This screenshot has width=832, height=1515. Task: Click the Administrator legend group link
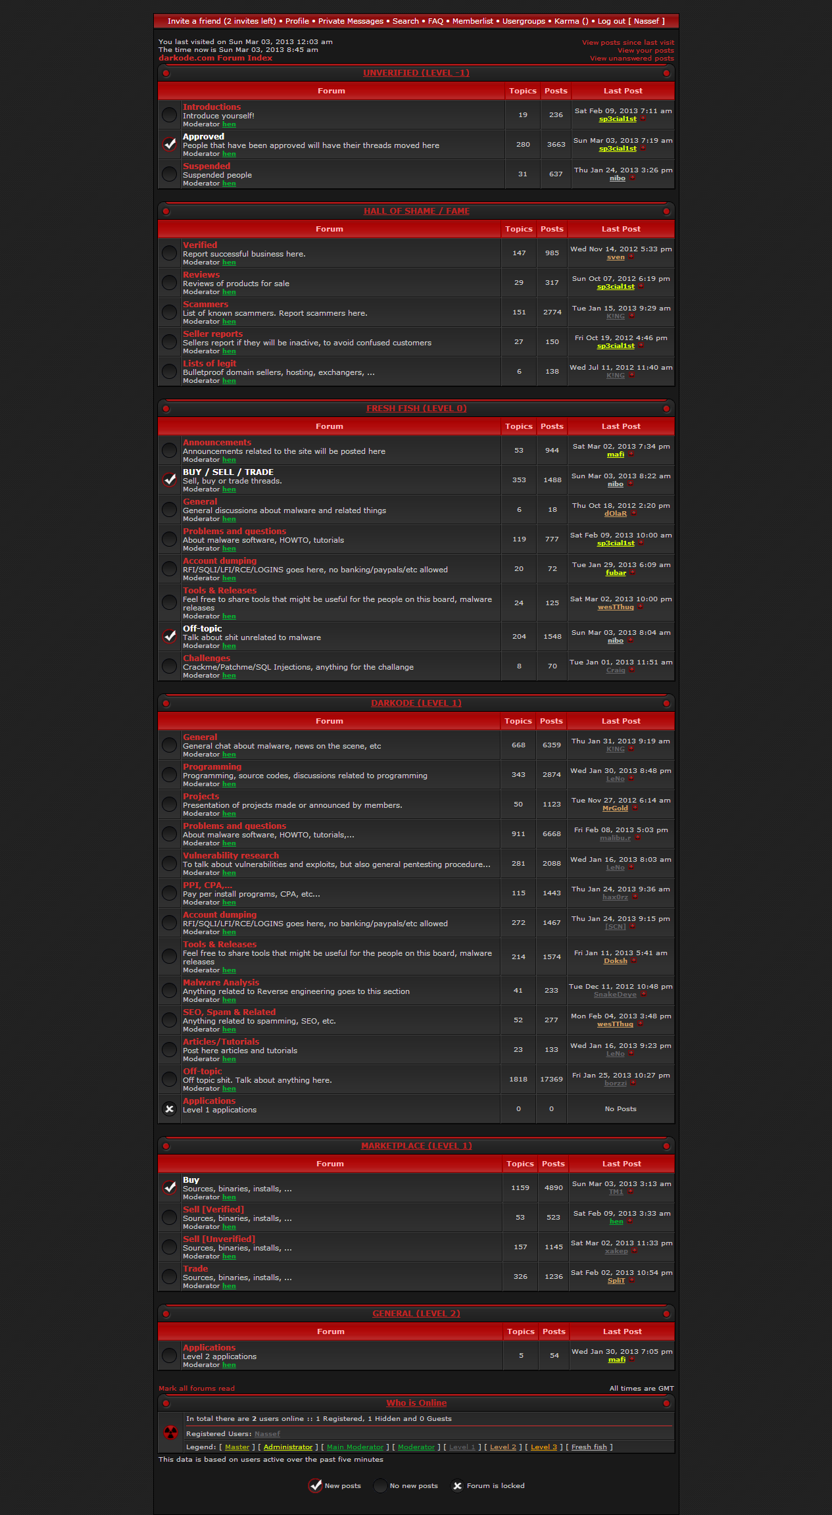point(288,1447)
